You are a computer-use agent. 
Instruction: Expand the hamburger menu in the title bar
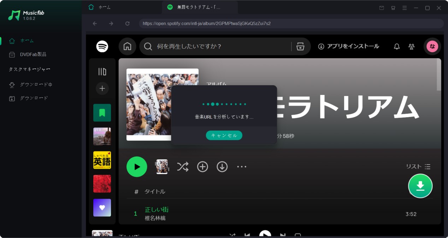[405, 8]
